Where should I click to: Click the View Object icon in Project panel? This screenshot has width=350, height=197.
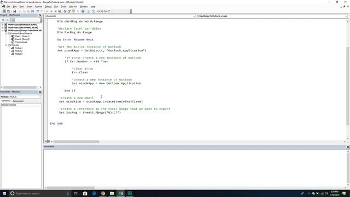(7, 20)
